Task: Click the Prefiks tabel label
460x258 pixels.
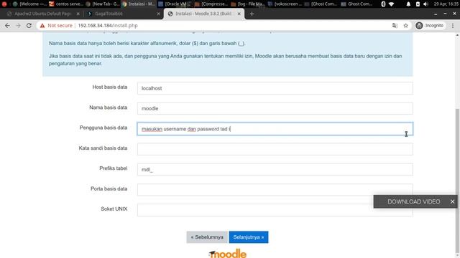Action: (x=114, y=168)
